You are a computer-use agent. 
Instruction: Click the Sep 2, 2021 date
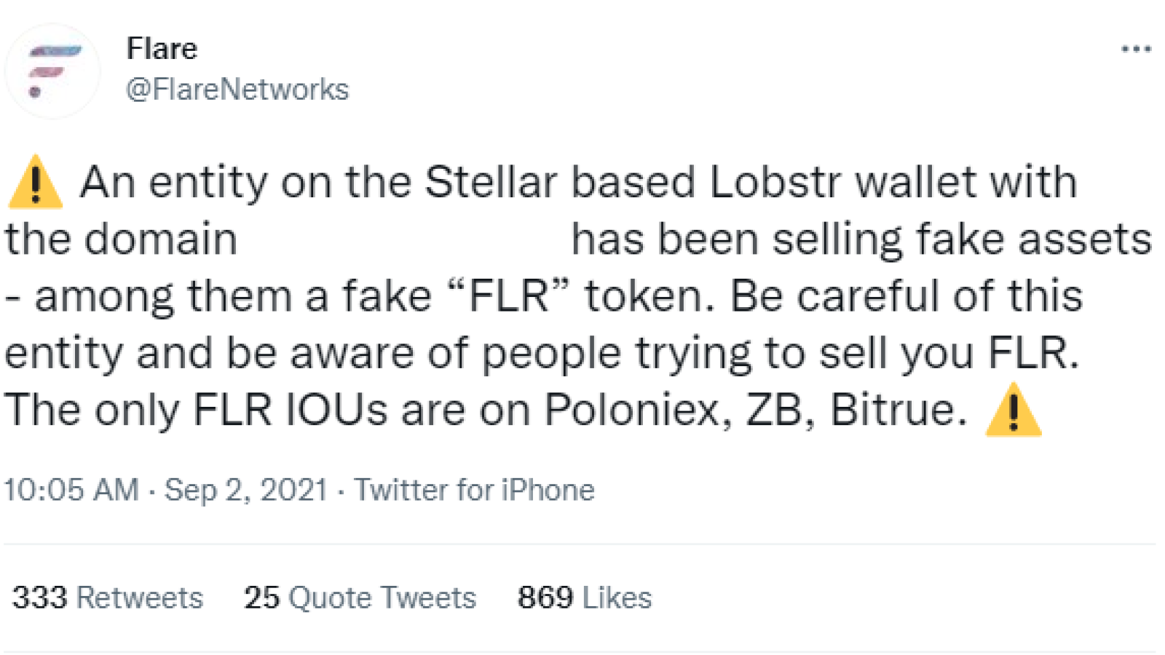pos(246,490)
